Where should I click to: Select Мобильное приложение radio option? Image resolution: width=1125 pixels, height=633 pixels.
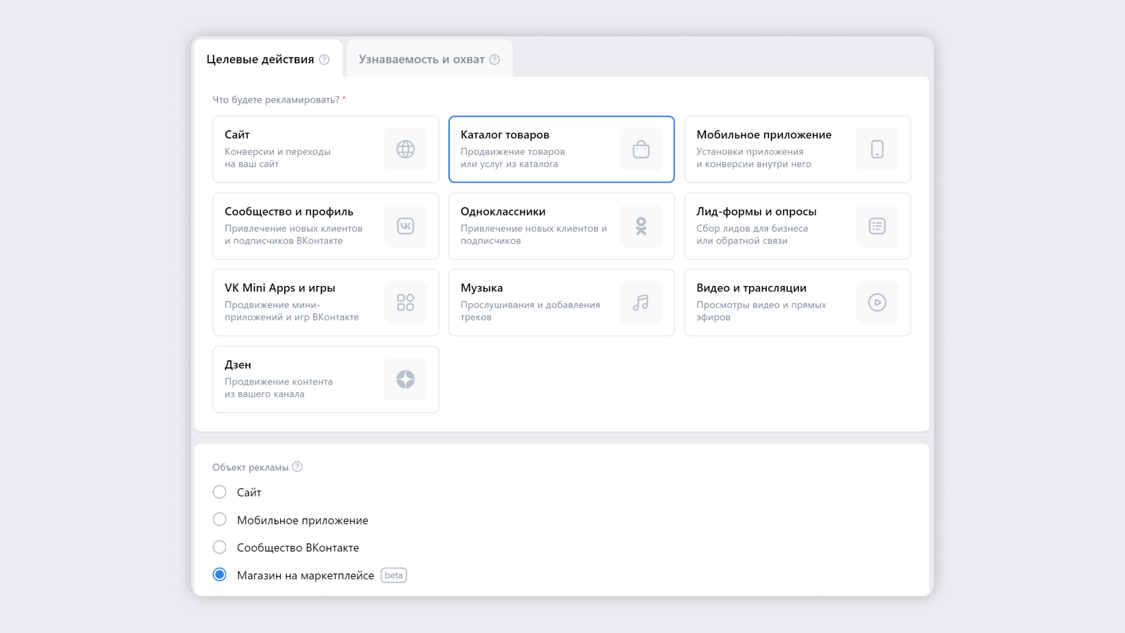(220, 519)
